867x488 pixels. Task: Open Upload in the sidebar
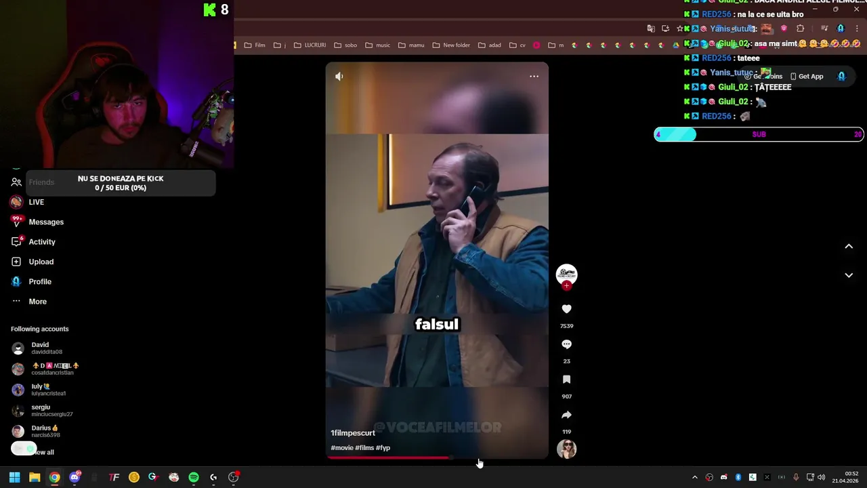tap(32, 262)
